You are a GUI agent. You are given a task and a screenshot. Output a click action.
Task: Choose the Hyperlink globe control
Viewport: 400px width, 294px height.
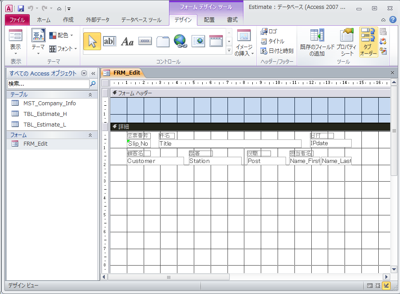point(180,41)
